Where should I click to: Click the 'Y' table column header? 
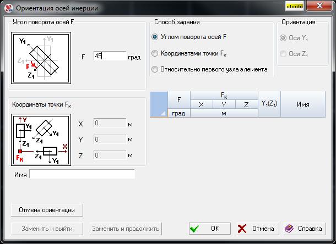(x=224, y=104)
